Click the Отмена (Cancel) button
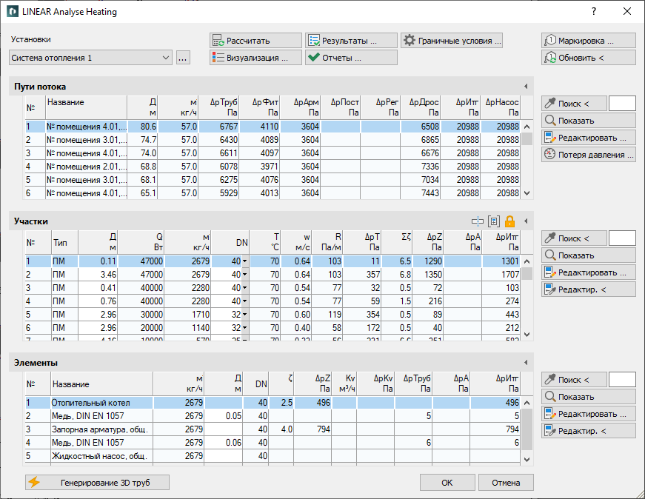Screen dimensions: 645x499 pyautogui.click(x=506, y=483)
